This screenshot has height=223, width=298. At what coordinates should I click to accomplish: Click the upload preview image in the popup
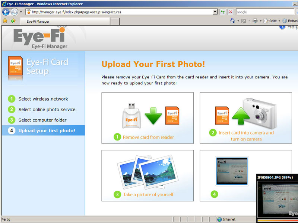278,199
